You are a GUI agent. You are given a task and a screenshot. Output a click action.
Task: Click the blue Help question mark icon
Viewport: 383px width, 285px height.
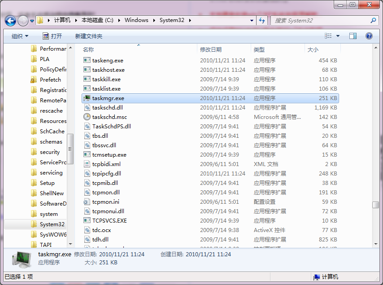[369, 36]
